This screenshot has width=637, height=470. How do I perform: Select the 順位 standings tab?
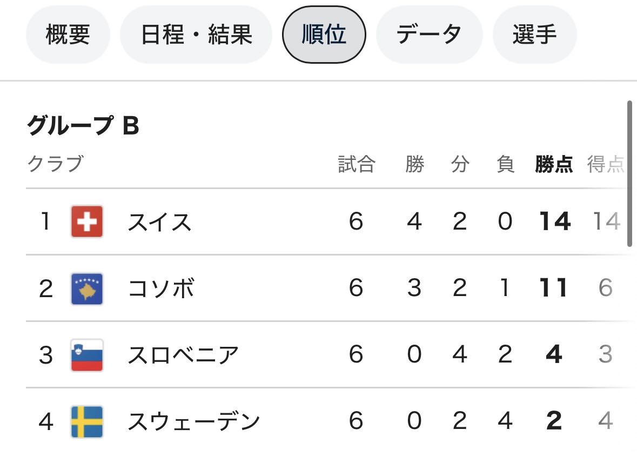[324, 35]
